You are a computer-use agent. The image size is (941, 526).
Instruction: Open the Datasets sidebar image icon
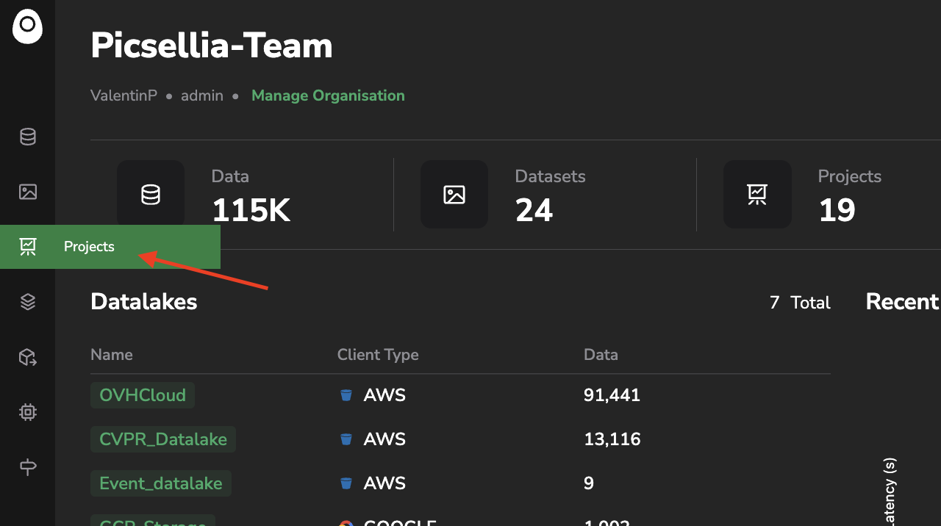(x=28, y=192)
